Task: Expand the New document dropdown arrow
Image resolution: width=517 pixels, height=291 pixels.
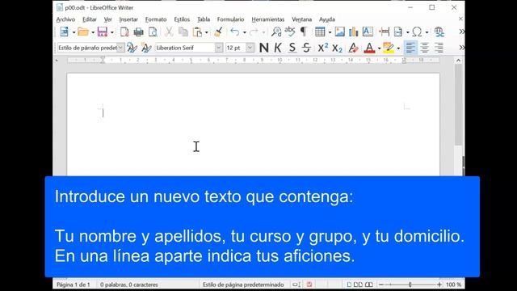Action: click(x=74, y=32)
